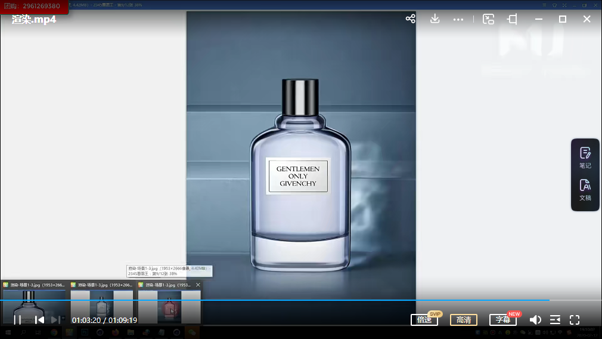Click the Photoshop taskbar icon in recording
Viewport: 602px width, 339px height.
[85, 332]
